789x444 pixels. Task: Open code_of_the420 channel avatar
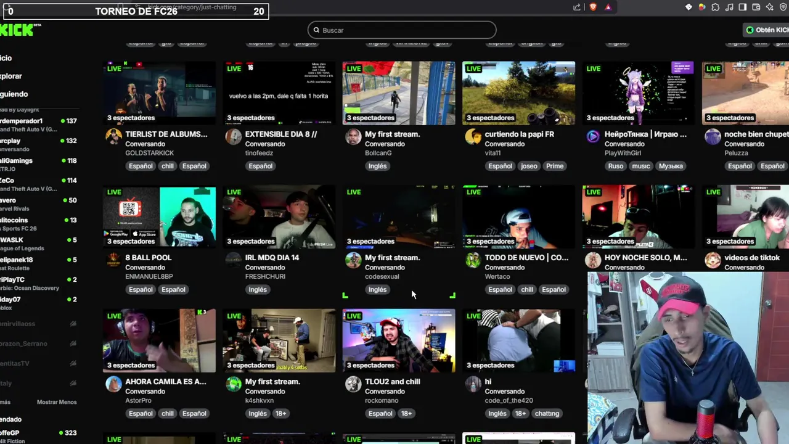tap(473, 384)
